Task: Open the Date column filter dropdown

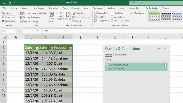Action: coord(37,48)
